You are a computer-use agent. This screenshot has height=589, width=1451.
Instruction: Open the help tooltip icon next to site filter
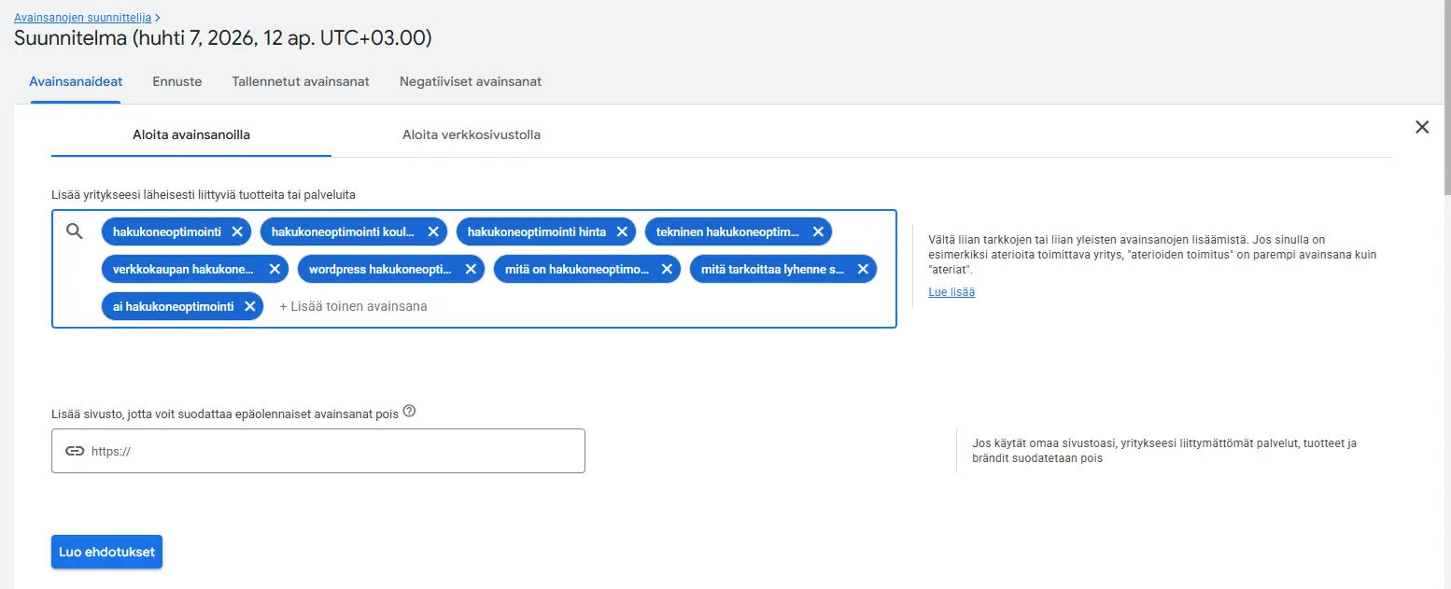409,411
